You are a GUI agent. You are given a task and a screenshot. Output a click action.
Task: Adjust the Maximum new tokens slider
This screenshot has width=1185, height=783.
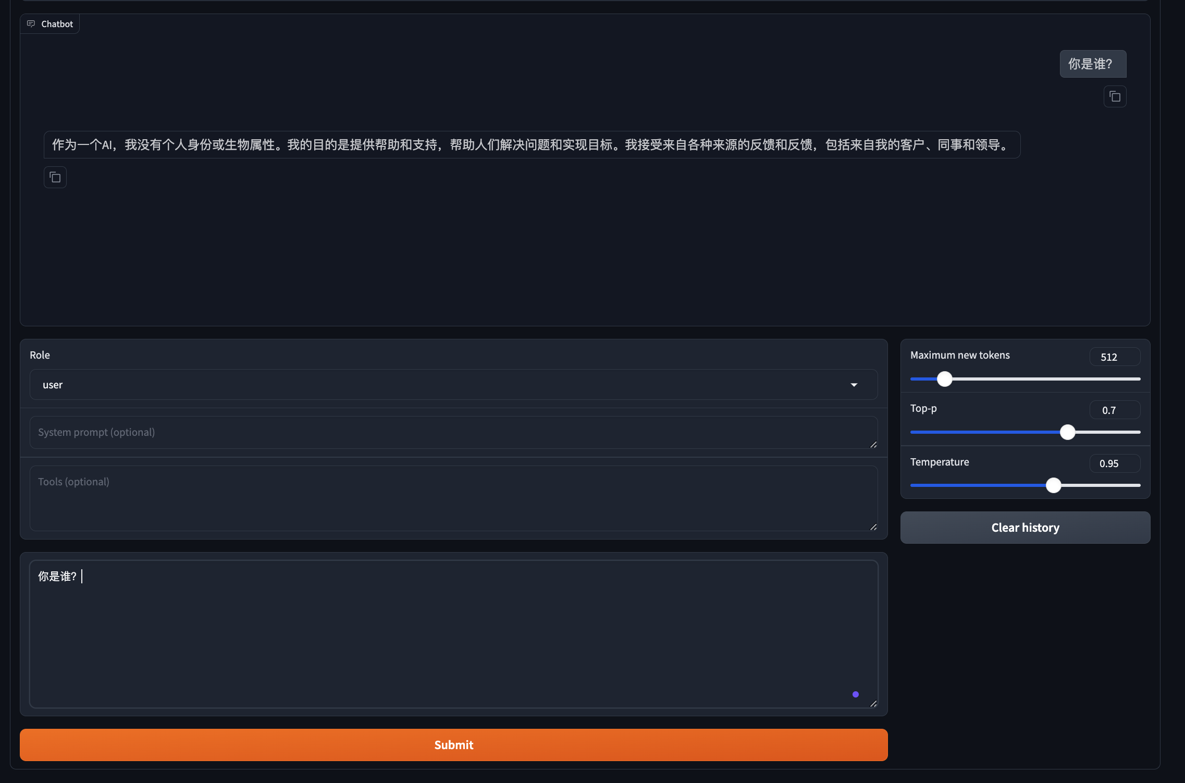944,379
